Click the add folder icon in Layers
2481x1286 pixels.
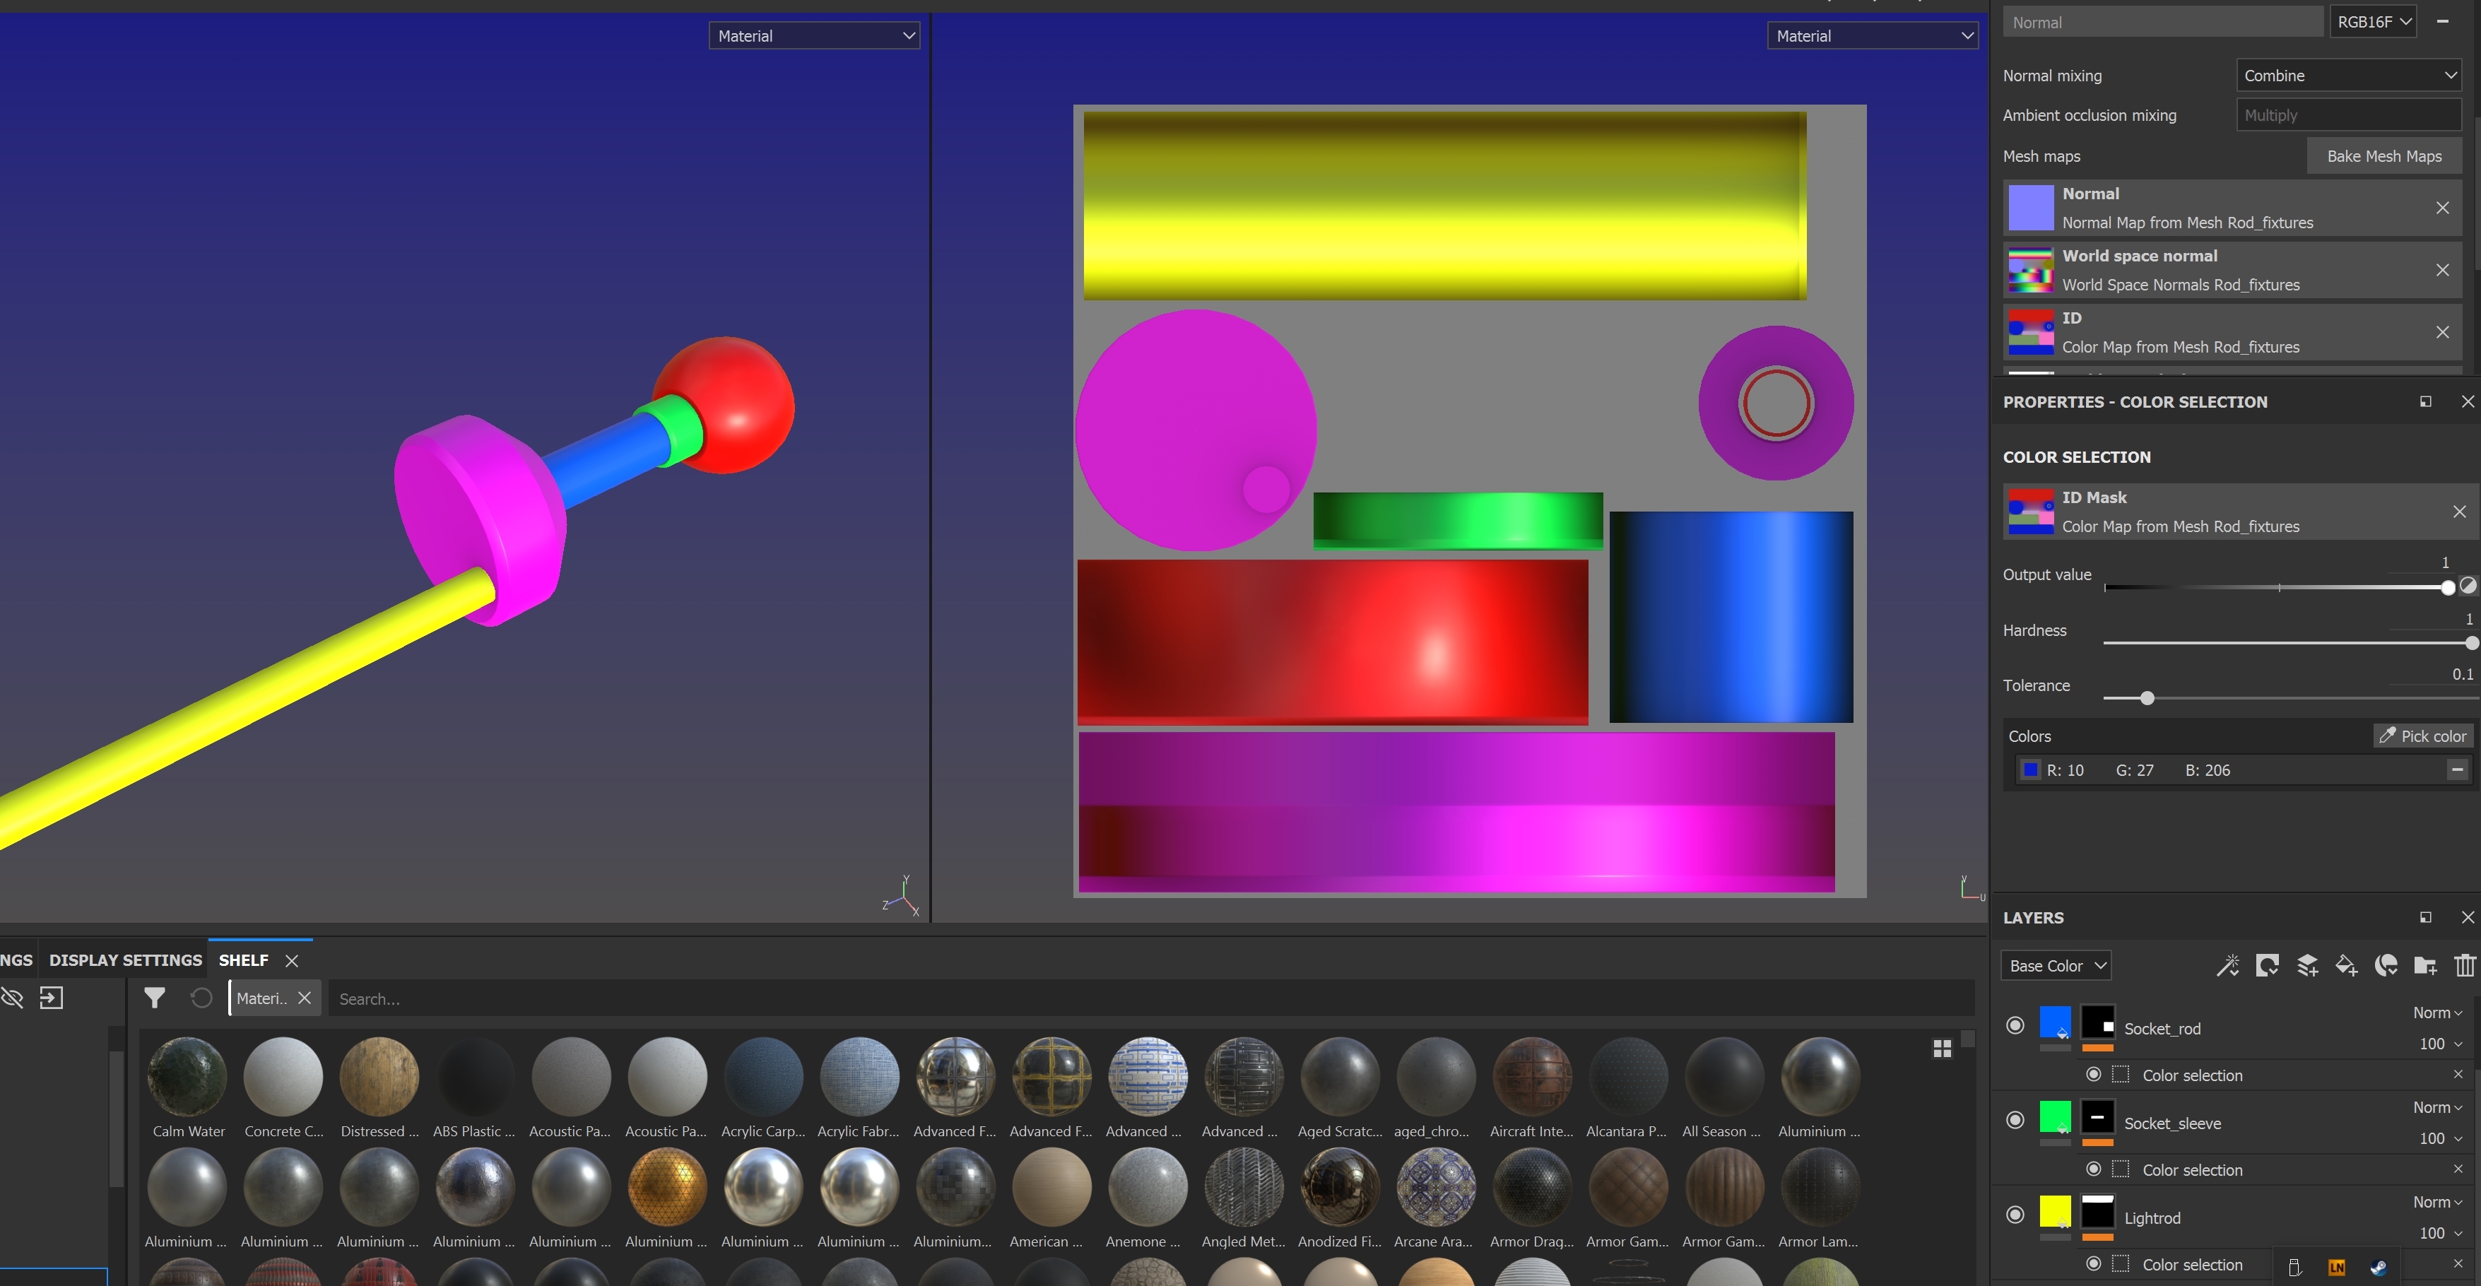pyautogui.click(x=2425, y=965)
